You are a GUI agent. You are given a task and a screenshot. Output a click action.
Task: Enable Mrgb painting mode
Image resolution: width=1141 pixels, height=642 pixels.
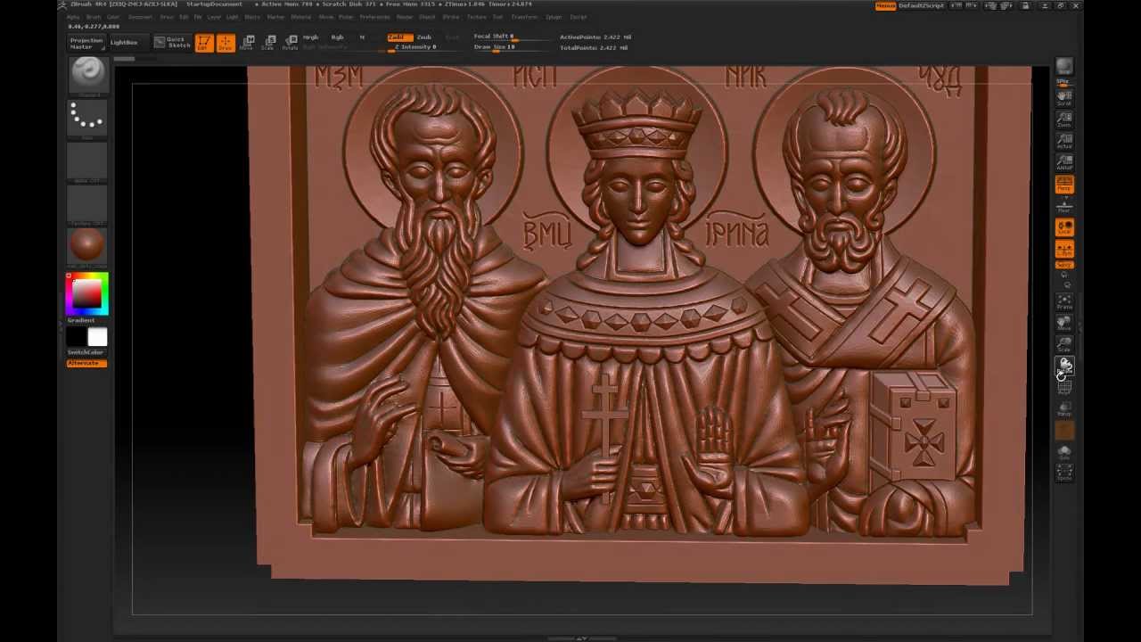click(310, 37)
